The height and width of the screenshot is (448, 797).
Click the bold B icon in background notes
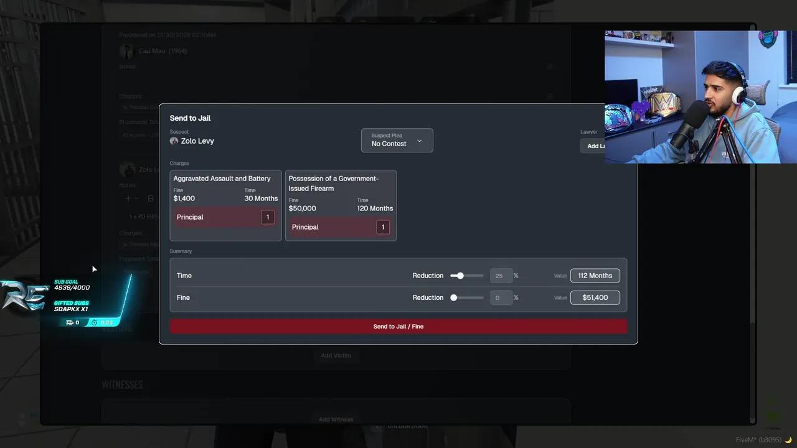[x=150, y=198]
